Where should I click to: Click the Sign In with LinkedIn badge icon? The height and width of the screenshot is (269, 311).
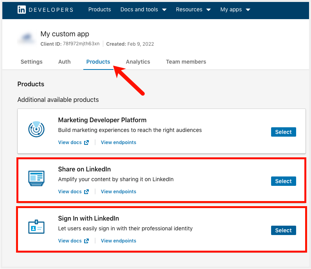36,227
